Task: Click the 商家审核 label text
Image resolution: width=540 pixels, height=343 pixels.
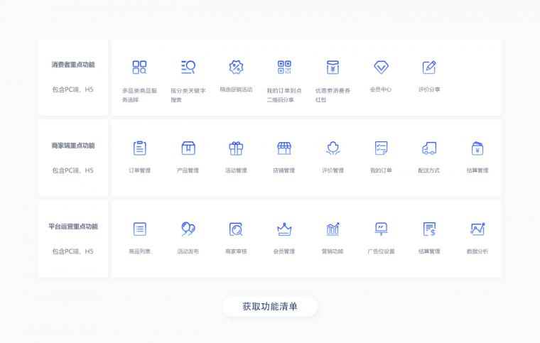Action: coord(236,251)
